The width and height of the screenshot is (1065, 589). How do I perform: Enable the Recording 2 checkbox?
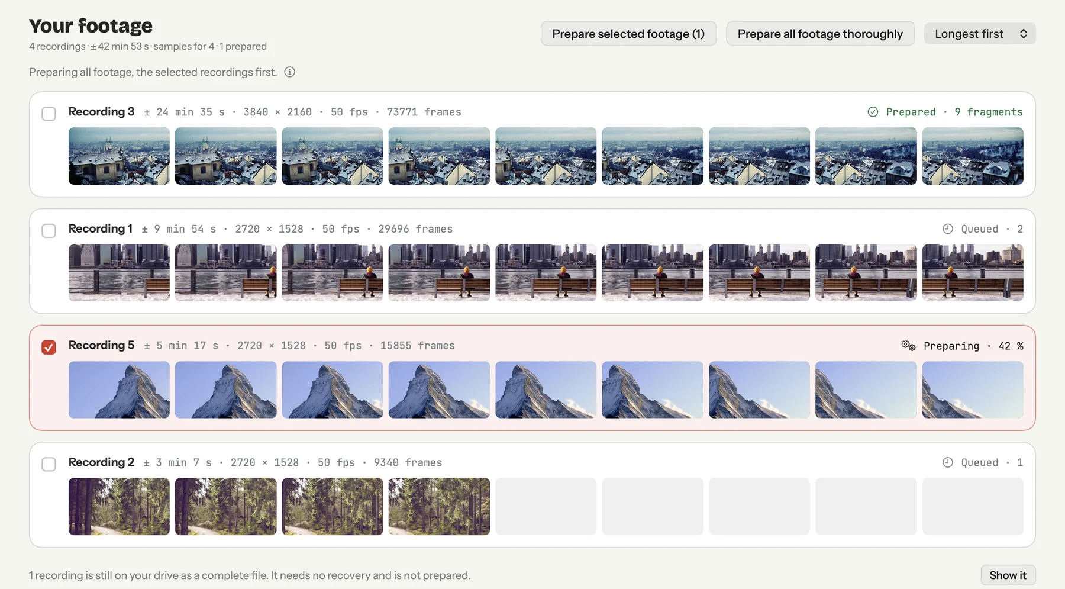[49, 465]
